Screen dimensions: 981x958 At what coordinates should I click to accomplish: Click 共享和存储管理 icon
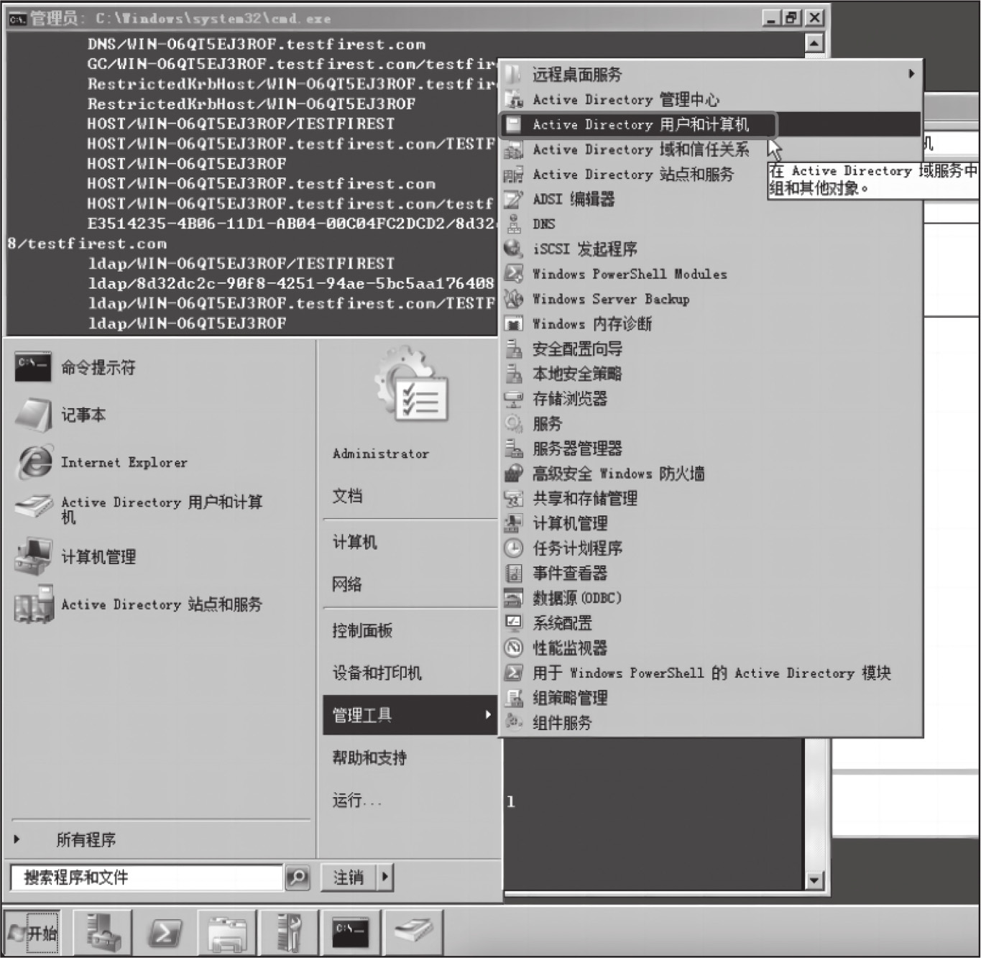pos(513,498)
